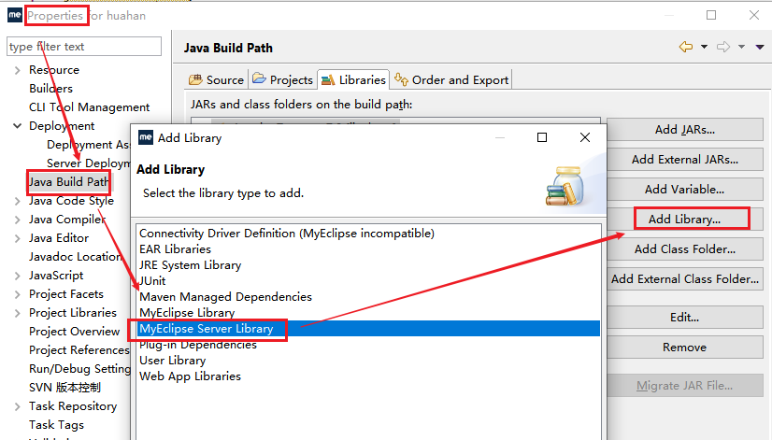This screenshot has width=772, height=440.
Task: Select Task Tags in the tree
Action: (56, 425)
